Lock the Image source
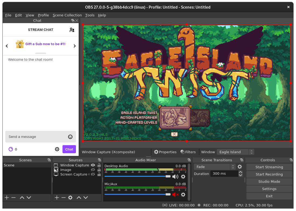296x211 pixels. 99,170
